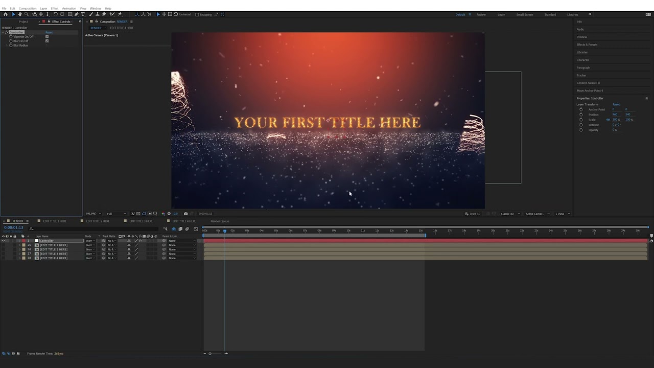Click Reset for the Controller effect
The height and width of the screenshot is (368, 654).
click(49, 32)
